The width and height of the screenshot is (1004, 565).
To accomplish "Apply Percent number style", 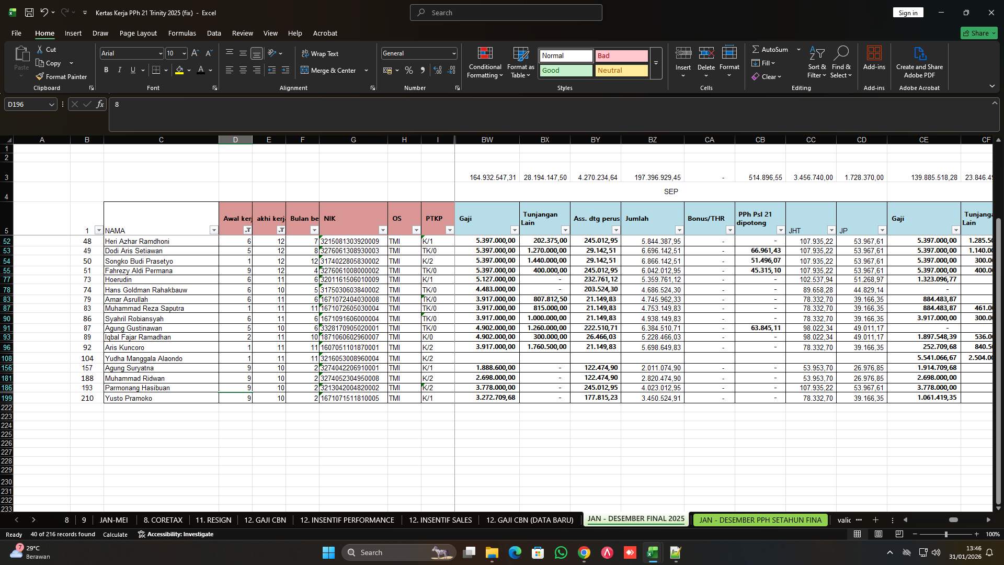I will point(408,70).
